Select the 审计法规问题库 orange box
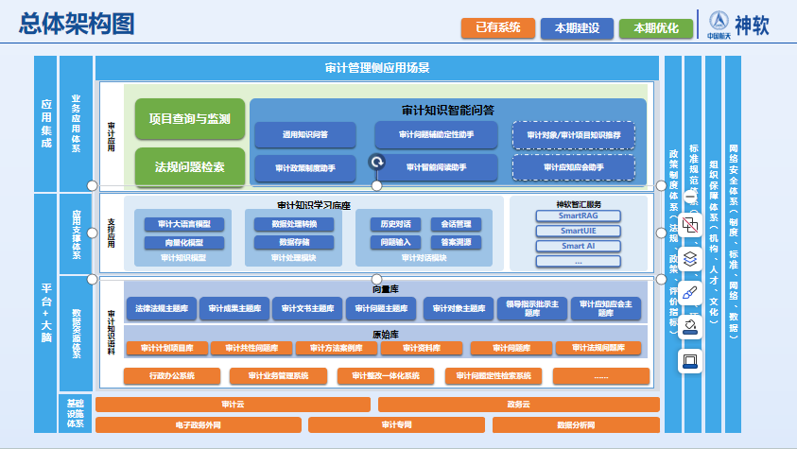 click(598, 348)
